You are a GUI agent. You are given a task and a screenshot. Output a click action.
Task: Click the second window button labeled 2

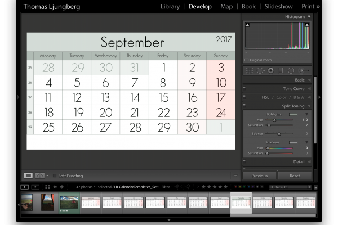[35, 187]
